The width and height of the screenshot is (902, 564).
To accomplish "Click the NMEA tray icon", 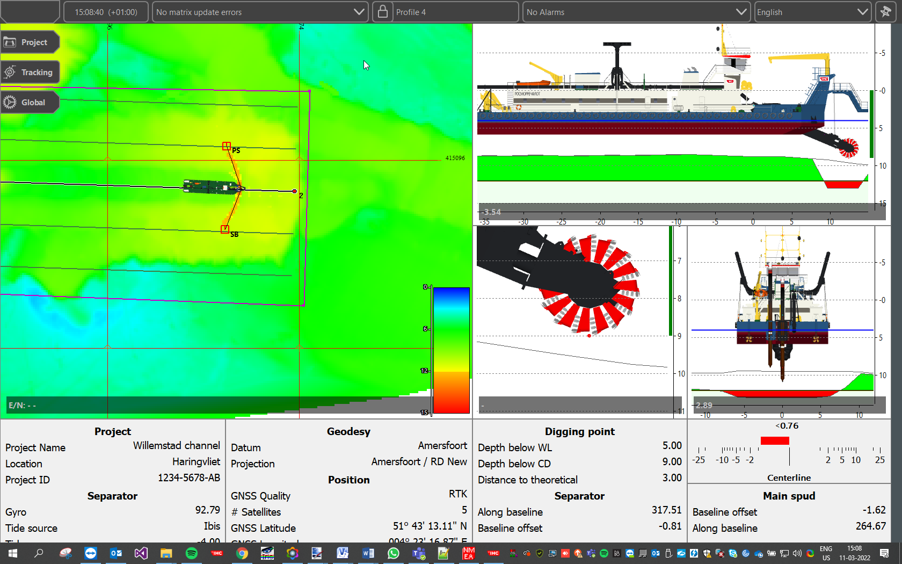I will (x=468, y=553).
